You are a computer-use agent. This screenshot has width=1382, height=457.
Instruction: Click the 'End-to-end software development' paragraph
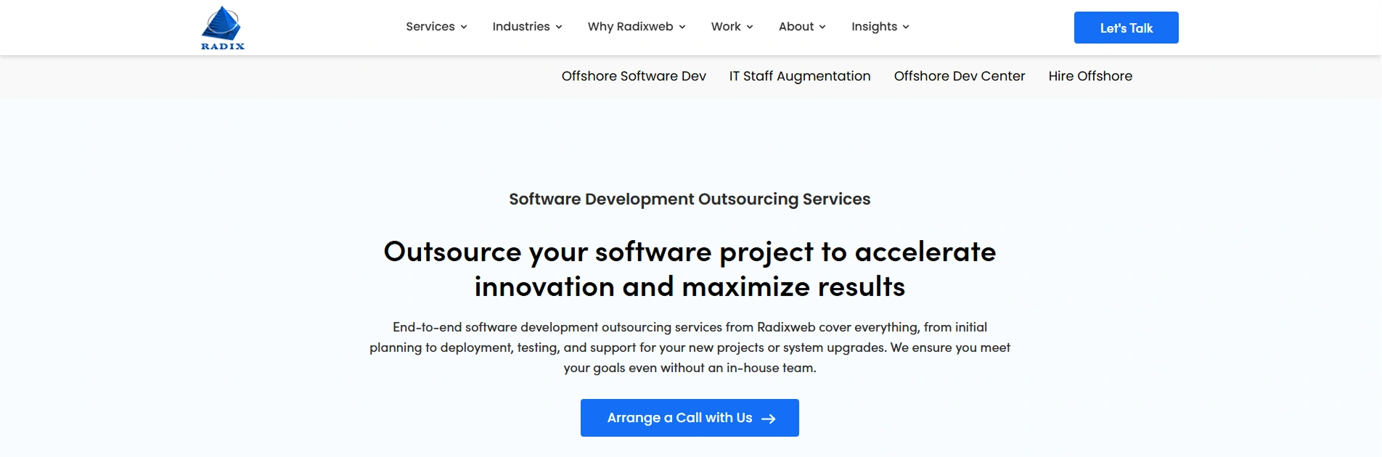pyautogui.click(x=690, y=347)
